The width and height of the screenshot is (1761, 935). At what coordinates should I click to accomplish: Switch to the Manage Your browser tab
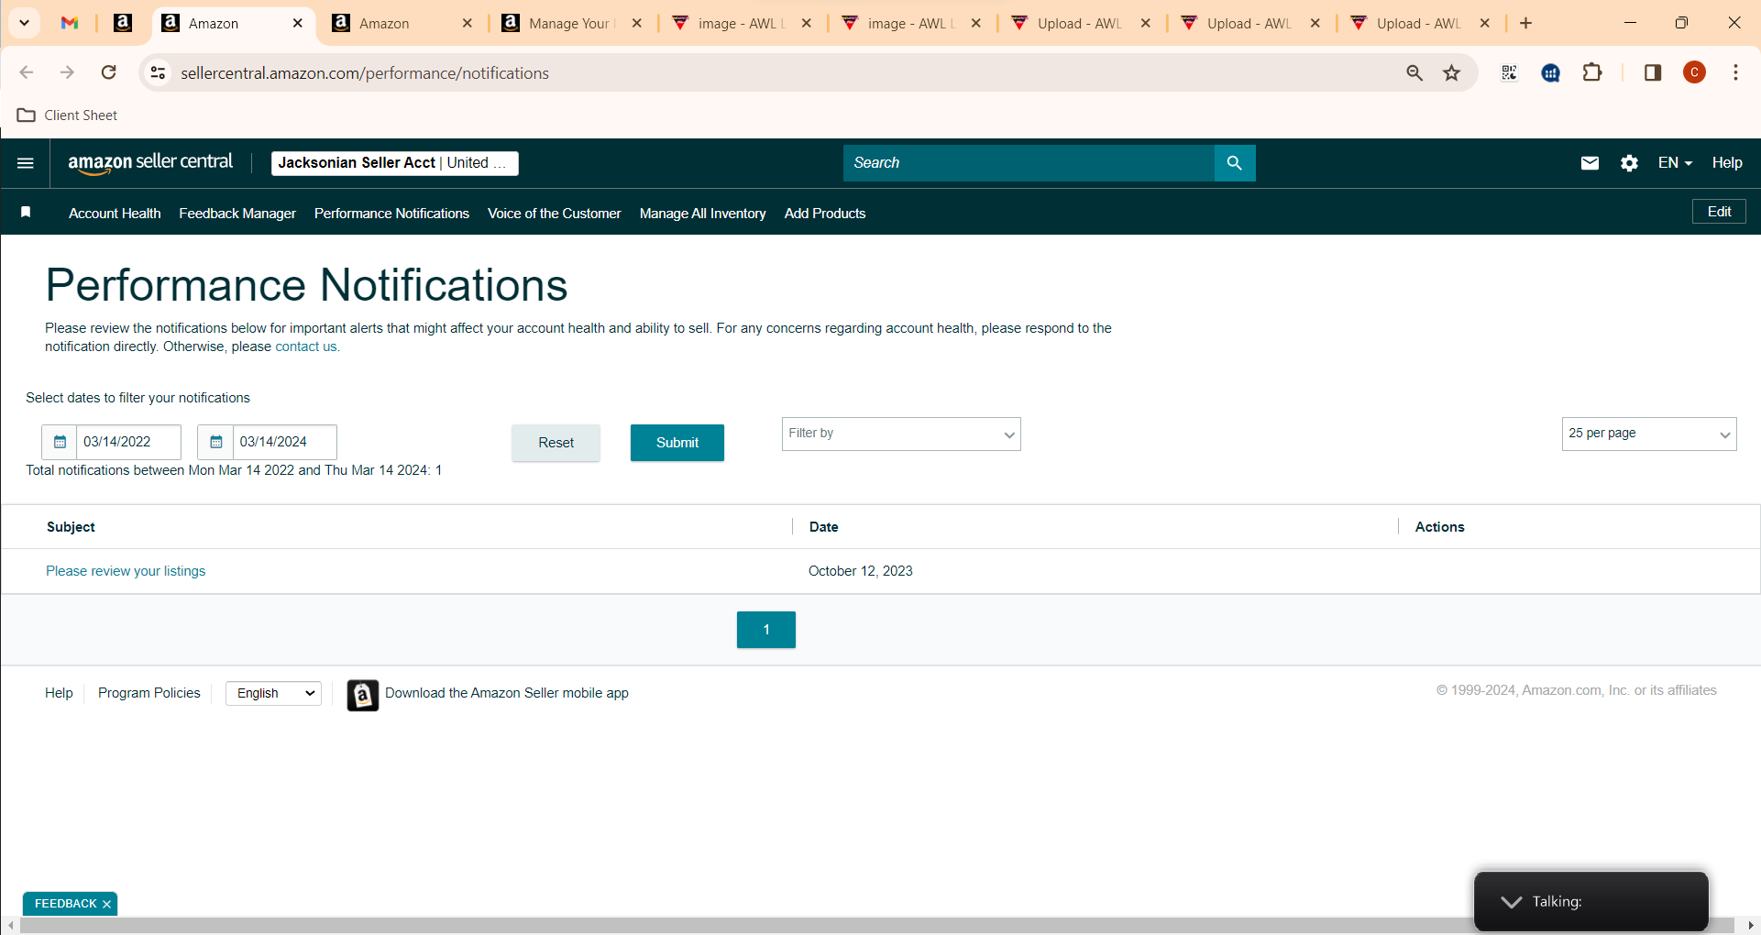coord(570,24)
